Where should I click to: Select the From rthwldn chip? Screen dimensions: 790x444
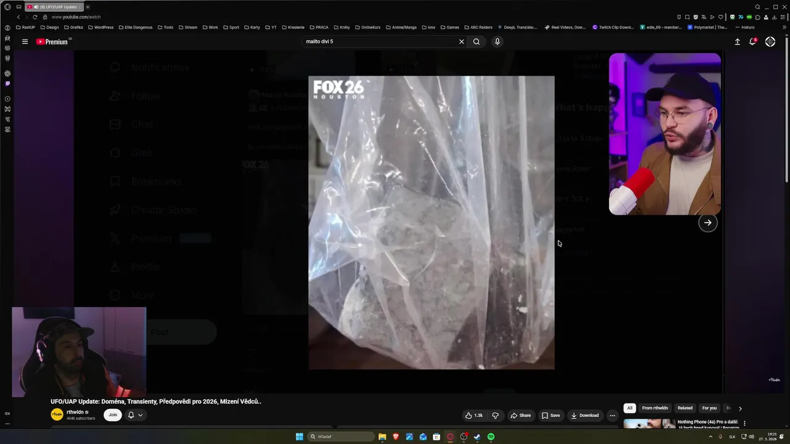click(655, 408)
